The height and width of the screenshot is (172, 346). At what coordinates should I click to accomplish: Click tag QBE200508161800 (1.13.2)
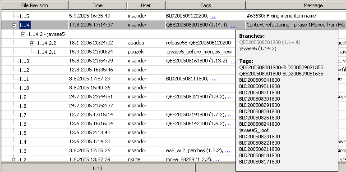tap(197, 61)
